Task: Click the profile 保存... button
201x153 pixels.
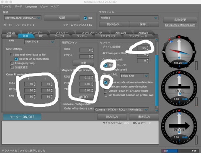Action: 144,24
